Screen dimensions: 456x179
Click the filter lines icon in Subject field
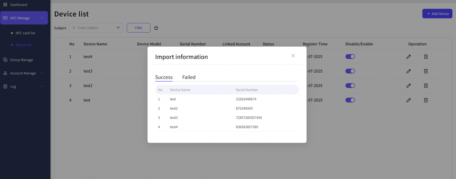click(118, 28)
